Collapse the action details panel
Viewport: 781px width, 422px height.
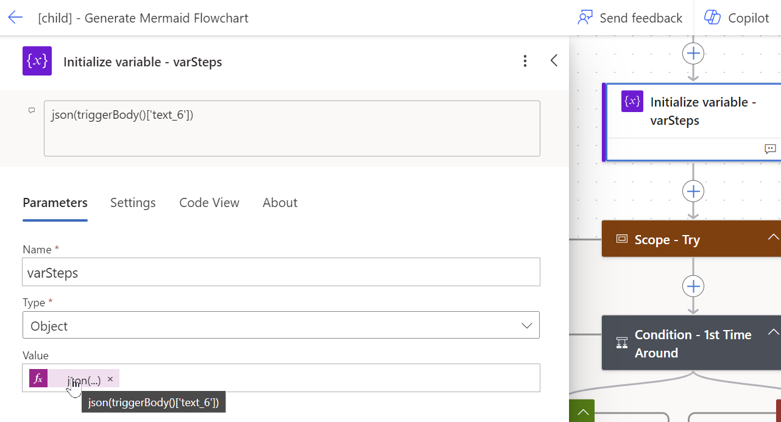click(x=554, y=61)
